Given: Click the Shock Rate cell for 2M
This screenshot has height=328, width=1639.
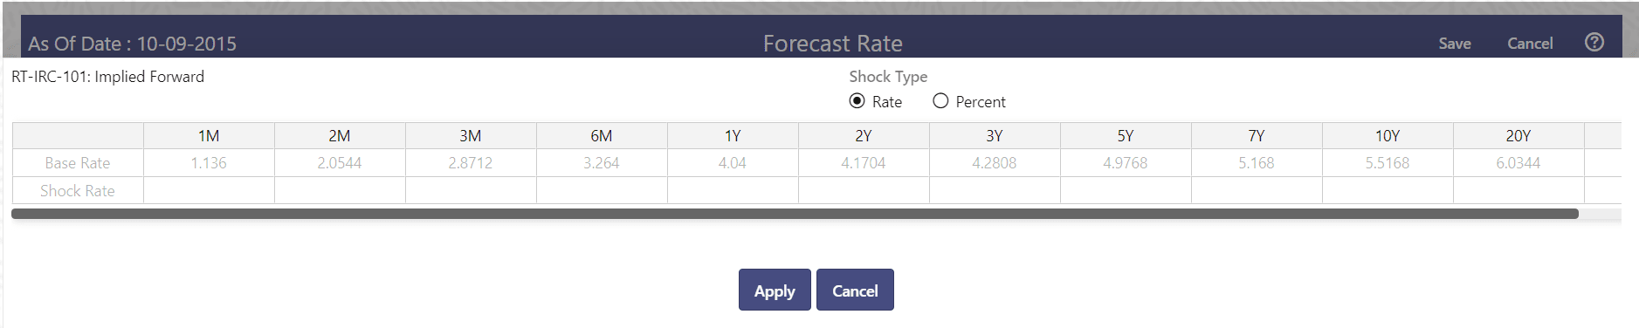Looking at the screenshot, I should coord(340,190).
